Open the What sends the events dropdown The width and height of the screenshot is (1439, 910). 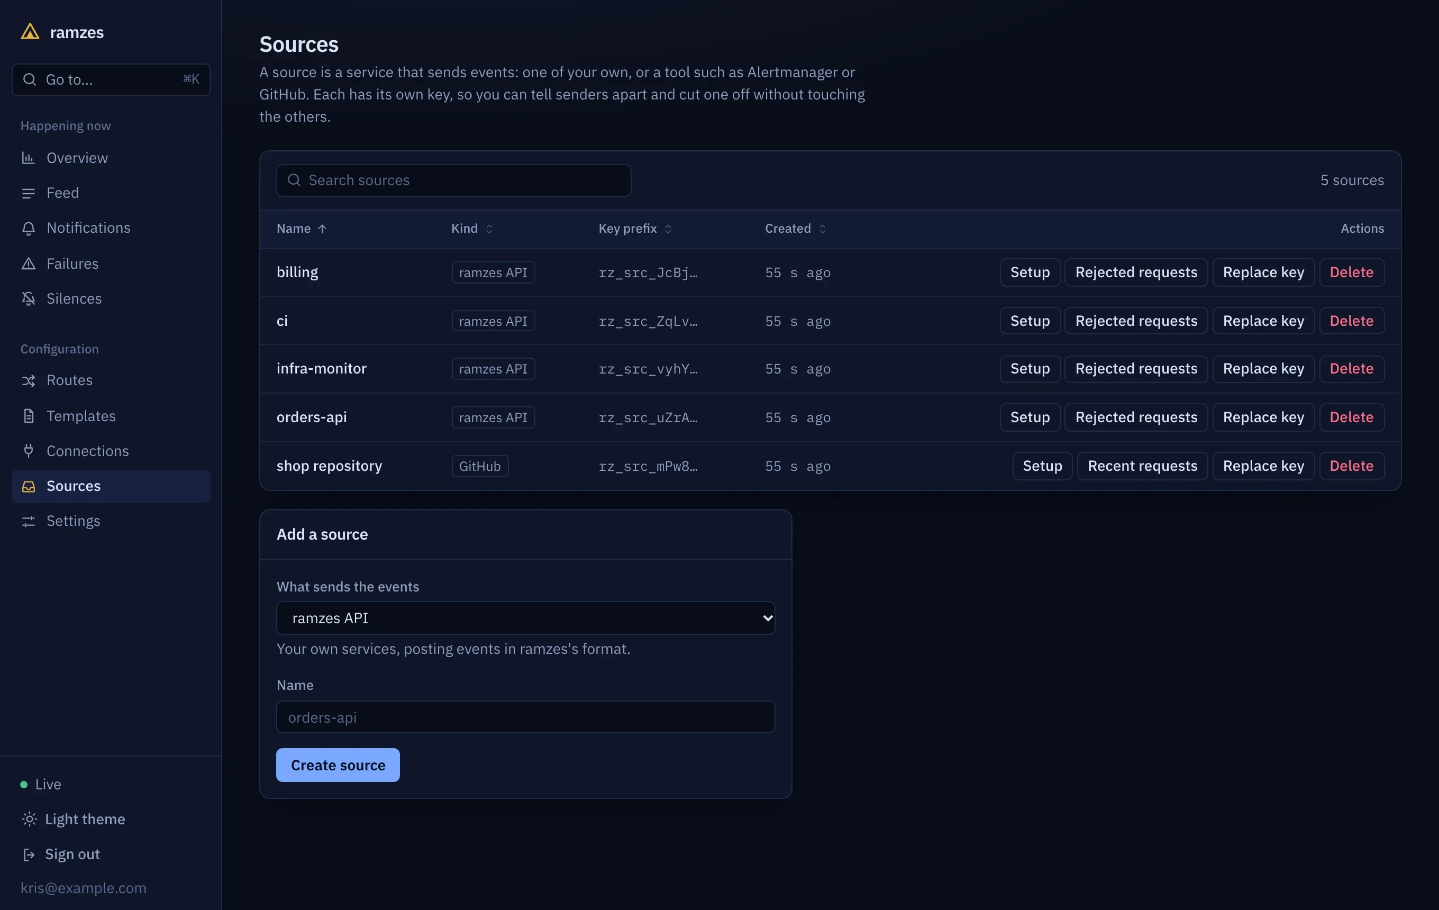pyautogui.click(x=525, y=618)
